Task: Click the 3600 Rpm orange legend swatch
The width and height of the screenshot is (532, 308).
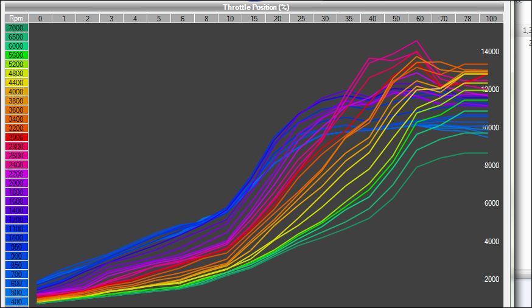Action: pyautogui.click(x=16, y=110)
